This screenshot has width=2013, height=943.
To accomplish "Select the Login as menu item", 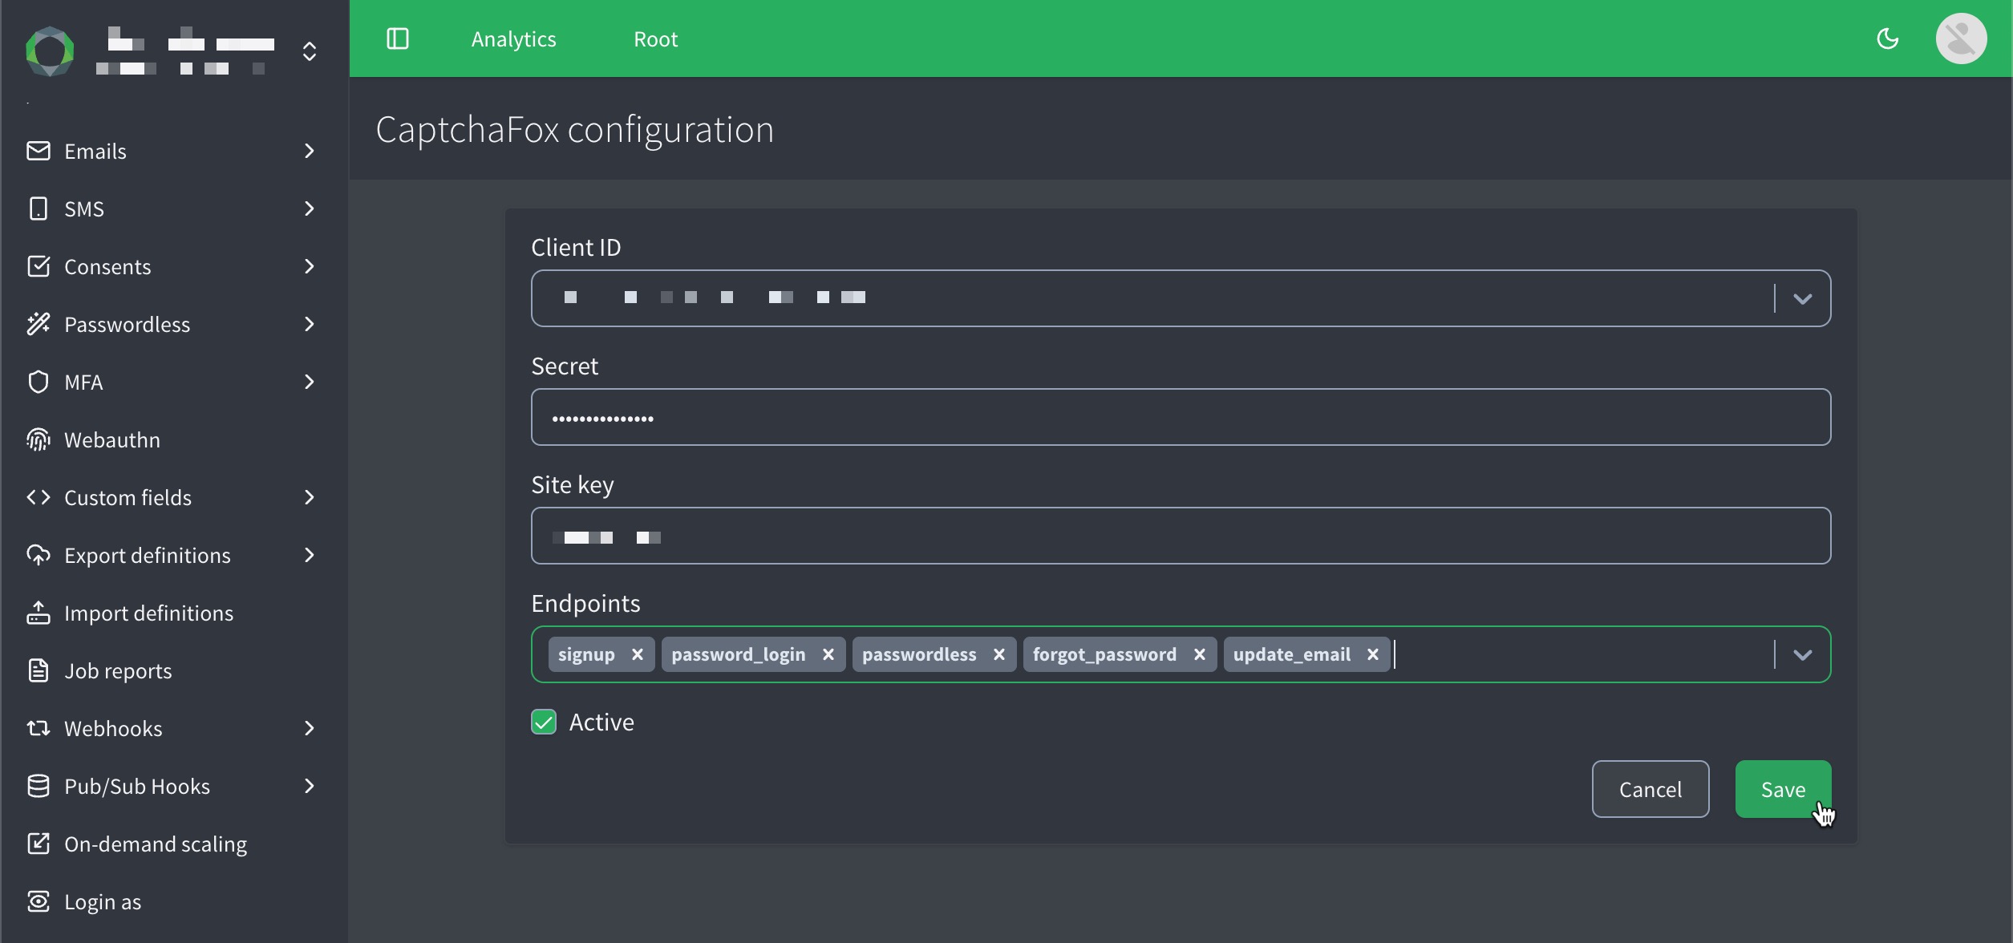I will pos(174,901).
